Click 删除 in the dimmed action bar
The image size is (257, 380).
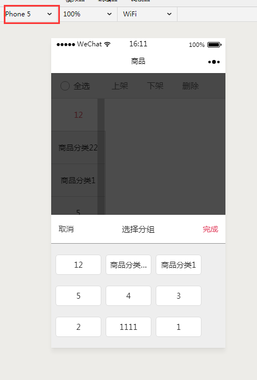[x=191, y=86]
